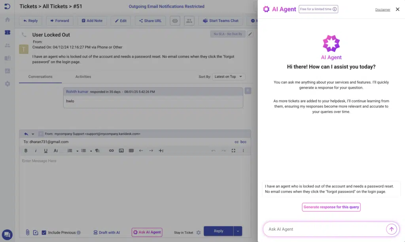Insert a hyperlink using the link icon
Image resolution: width=405 pixels, height=242 pixels.
[111, 151]
